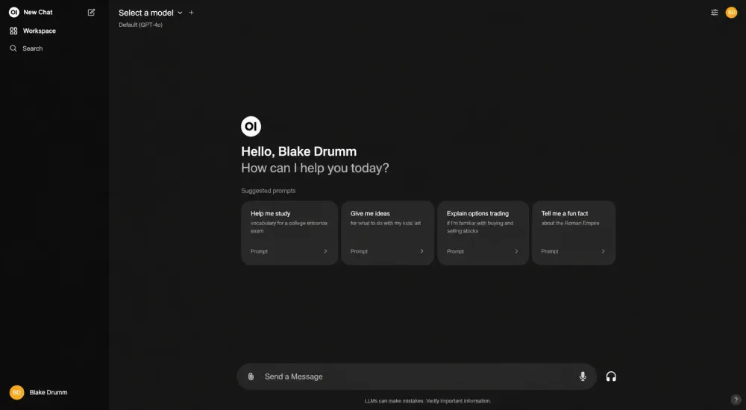Open help with the question mark button

(736, 400)
